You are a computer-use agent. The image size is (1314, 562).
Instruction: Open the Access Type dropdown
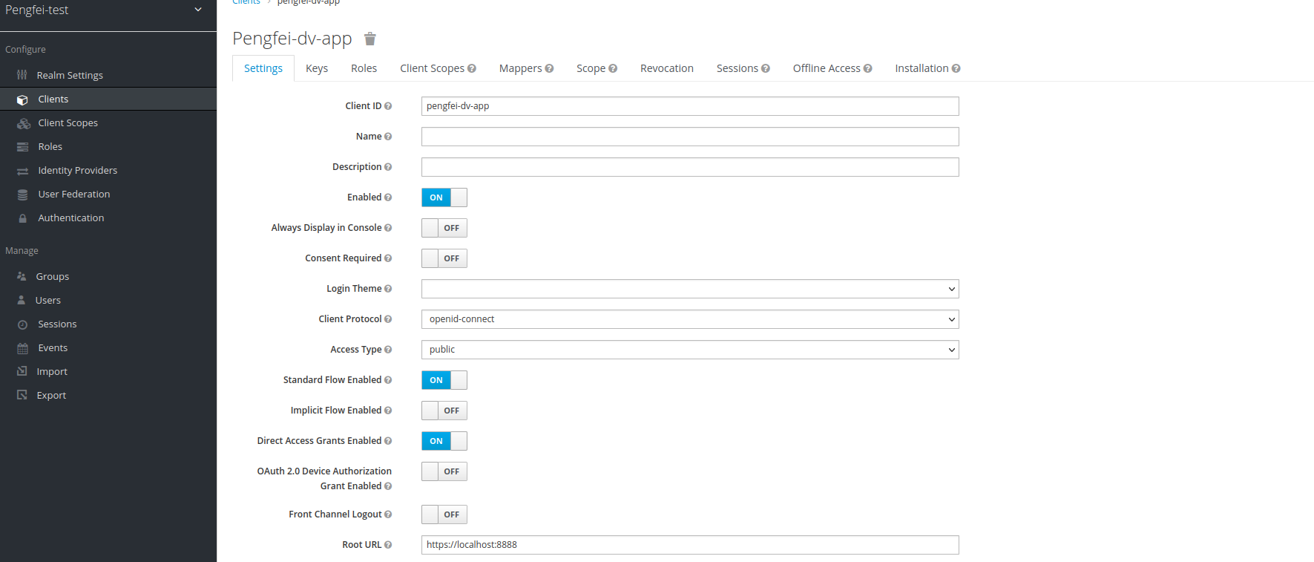point(690,350)
